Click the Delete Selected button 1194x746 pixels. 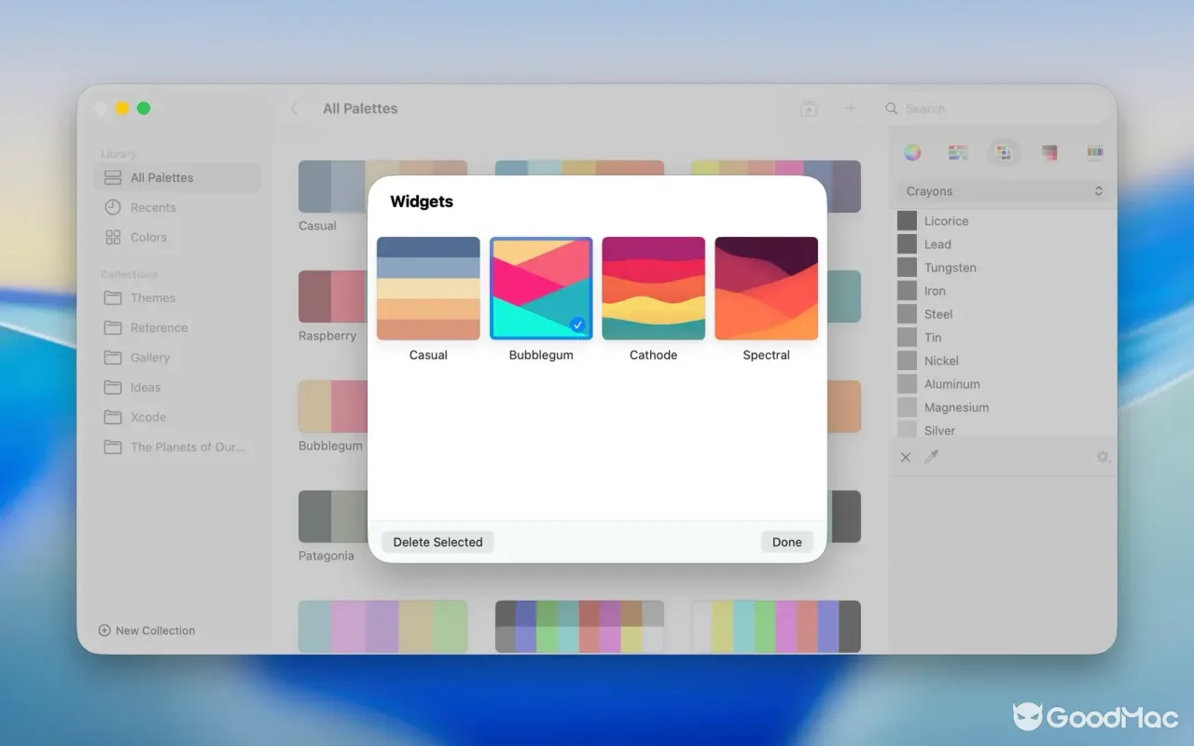coord(437,542)
